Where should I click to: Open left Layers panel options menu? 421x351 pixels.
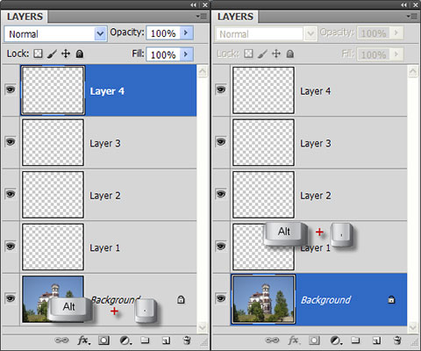click(202, 17)
